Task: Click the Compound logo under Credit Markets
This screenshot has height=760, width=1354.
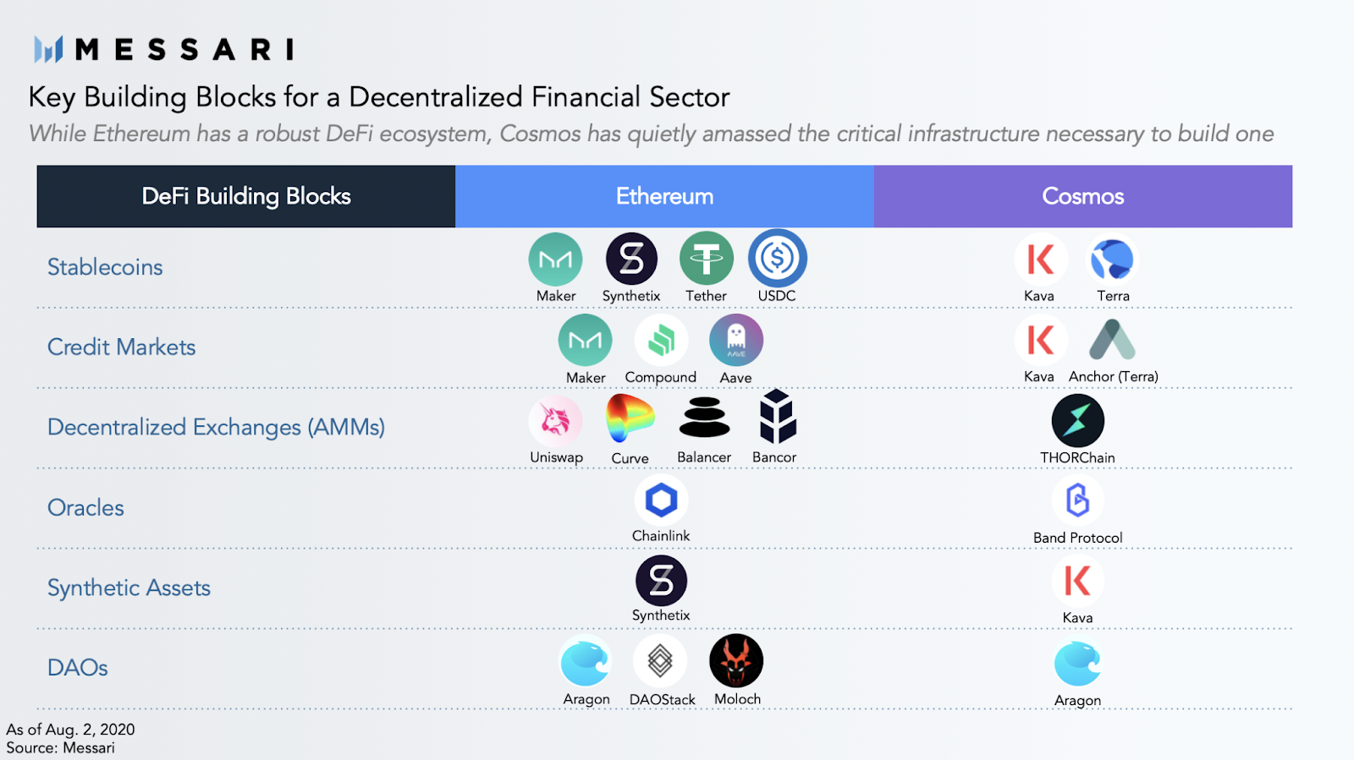Action: pos(661,341)
